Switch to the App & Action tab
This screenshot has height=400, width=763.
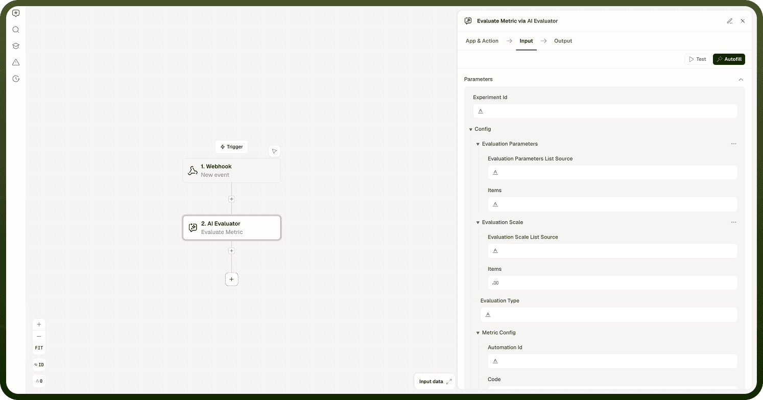point(482,41)
